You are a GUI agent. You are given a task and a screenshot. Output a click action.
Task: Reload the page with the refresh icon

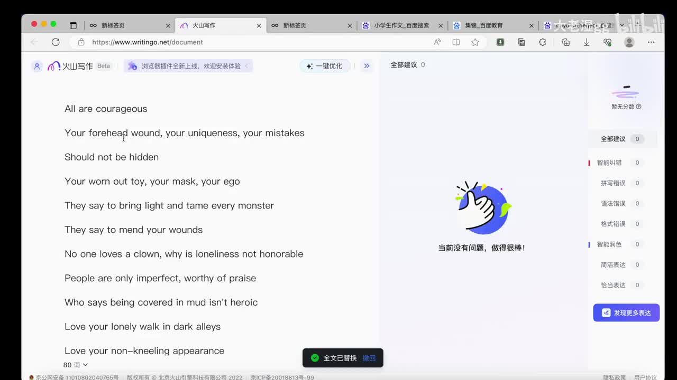[x=56, y=42]
